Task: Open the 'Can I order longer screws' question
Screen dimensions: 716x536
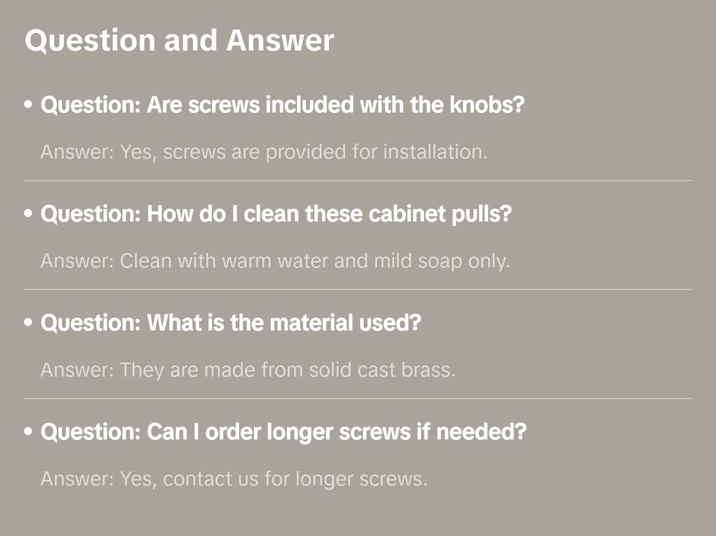Action: 283,431
